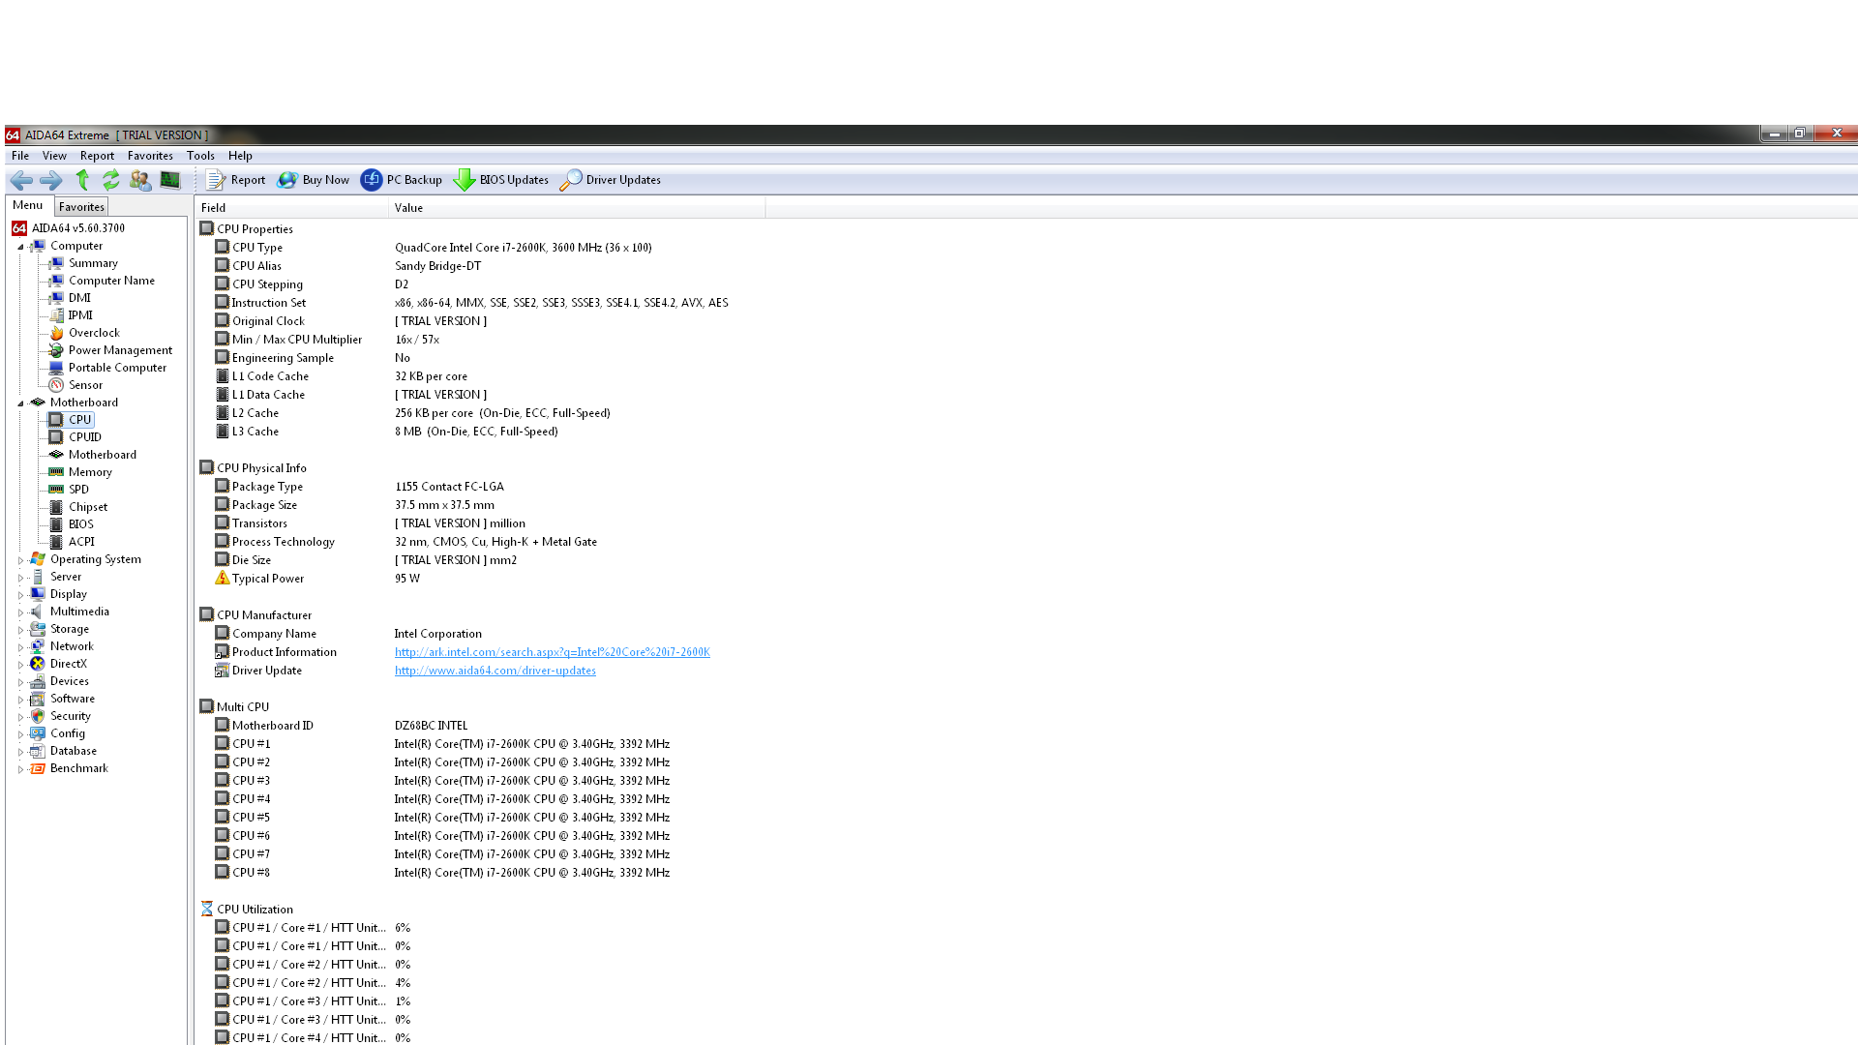Open the Tools menu
The width and height of the screenshot is (1858, 1045).
[200, 156]
